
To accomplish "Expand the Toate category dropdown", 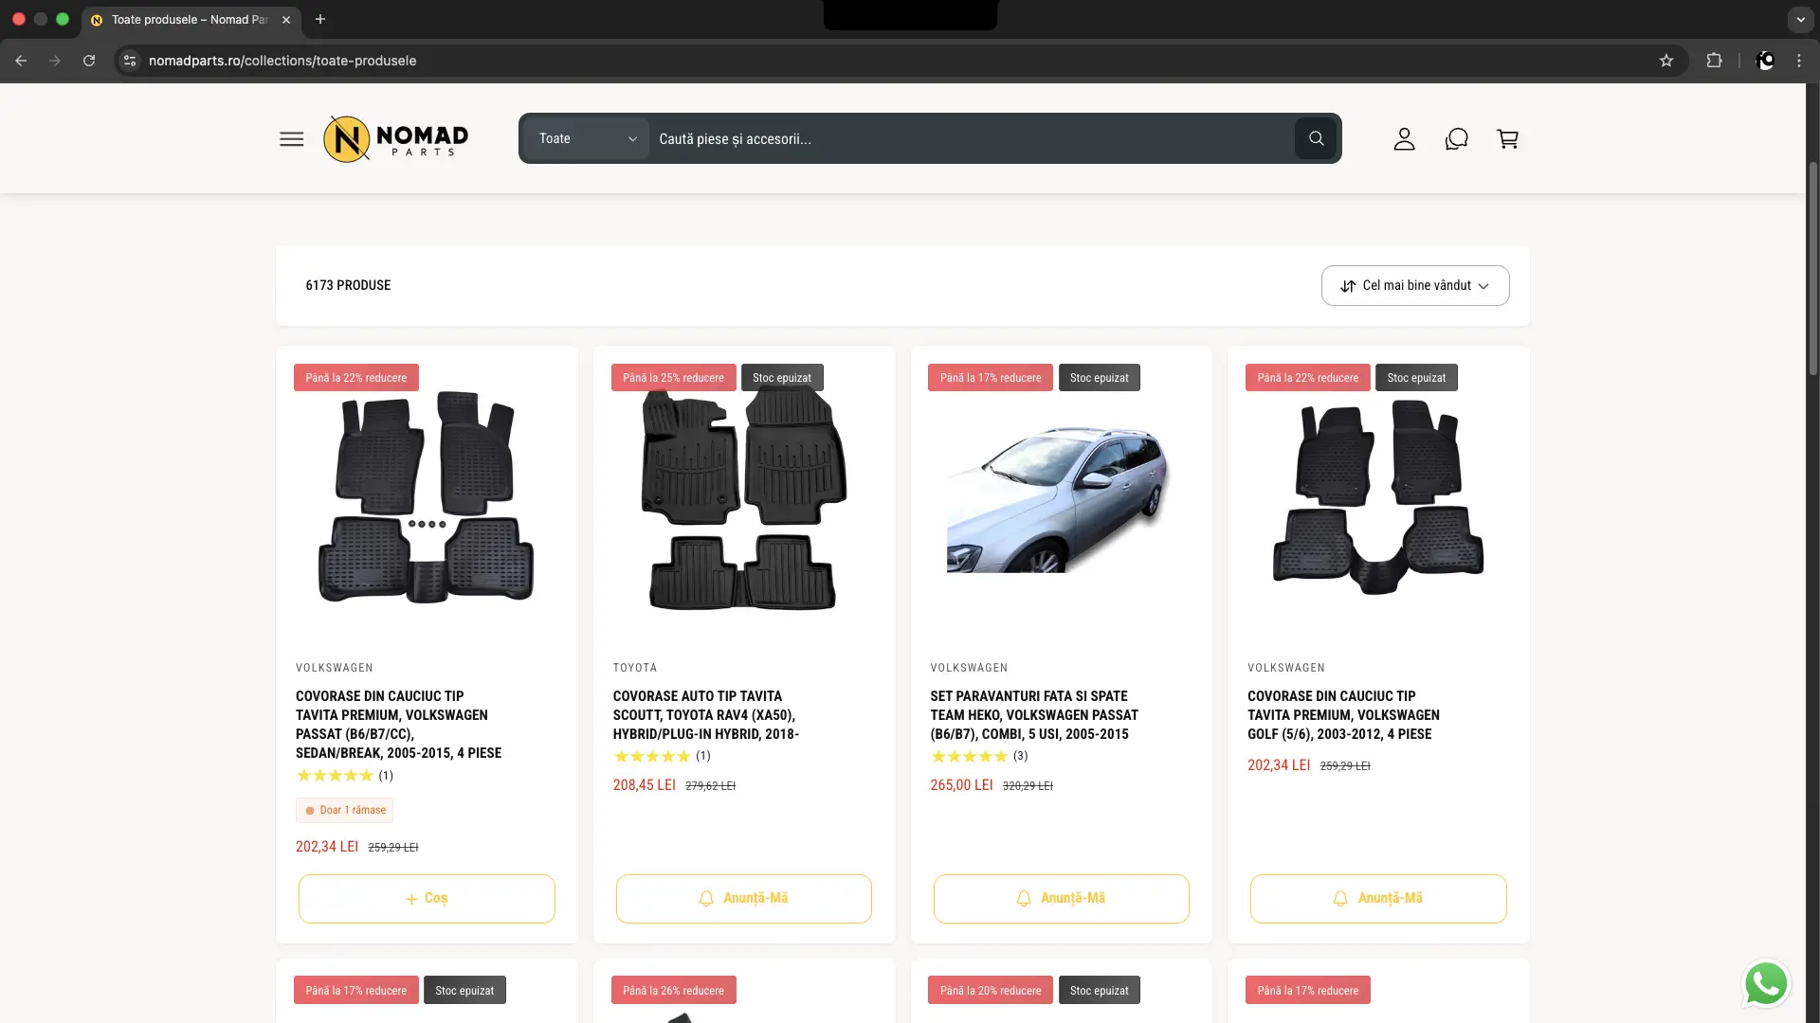I will (588, 139).
